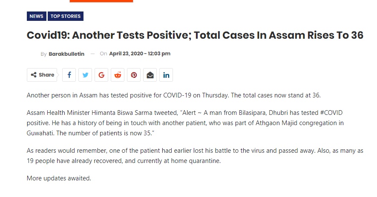Share the article on Twitter

[85, 75]
